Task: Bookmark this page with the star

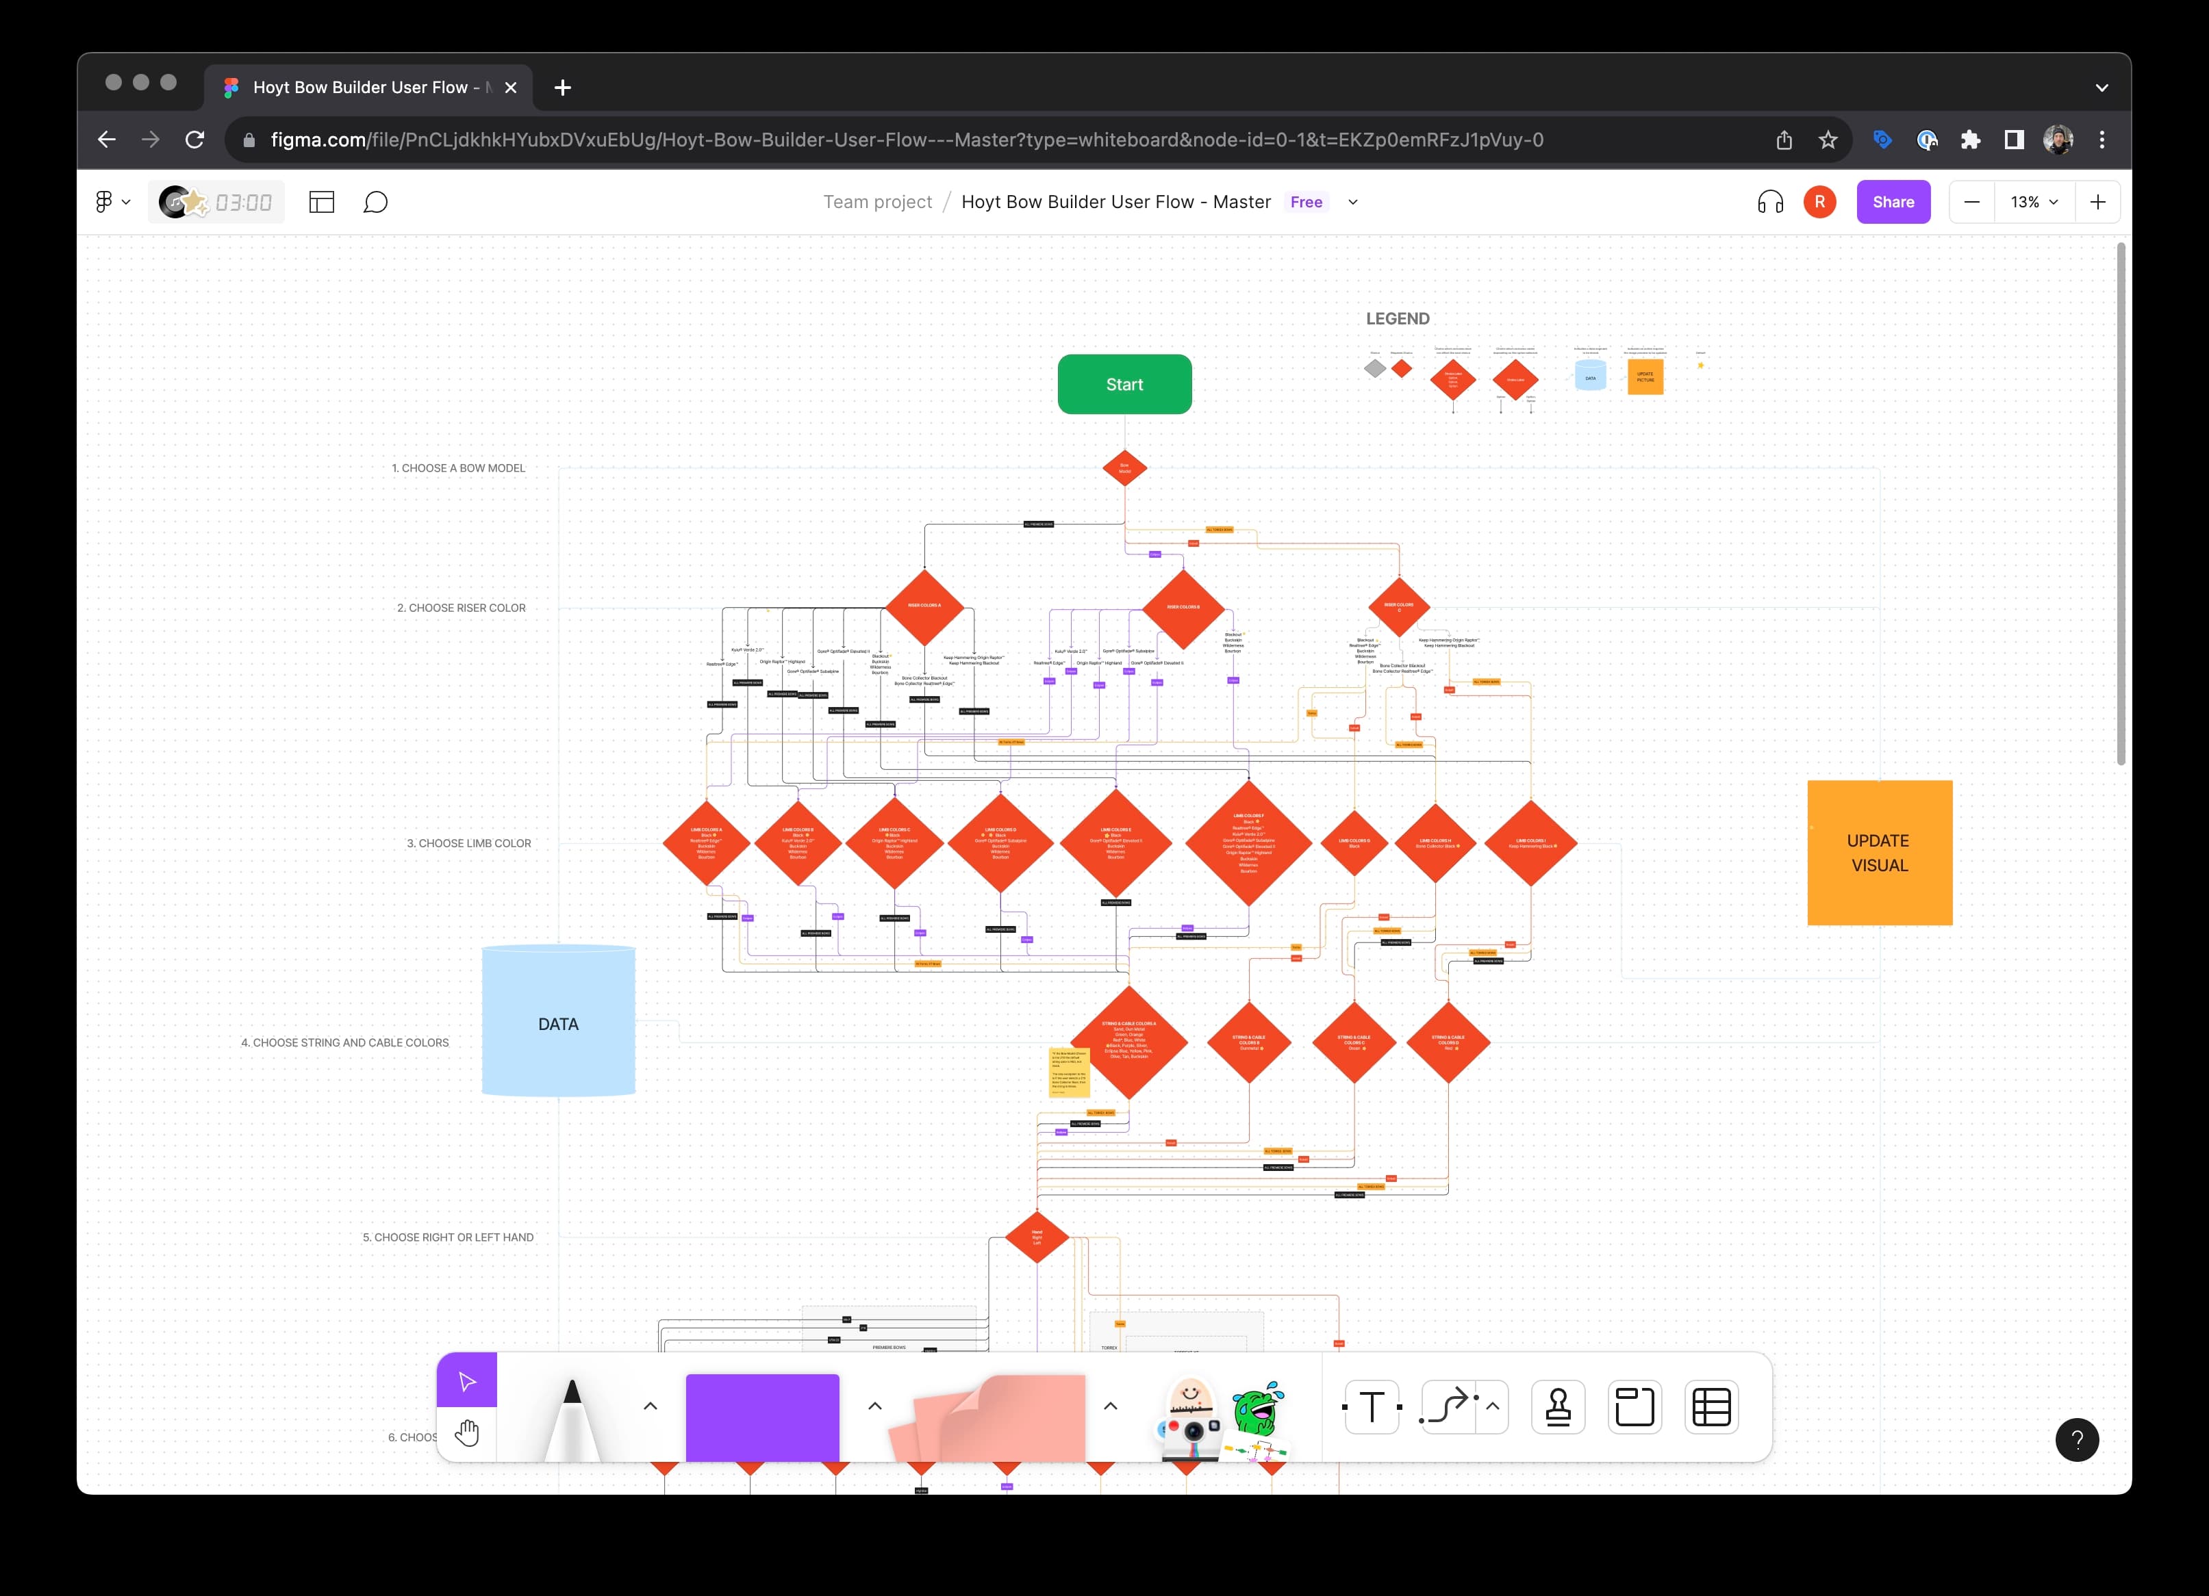Action: (x=1828, y=140)
